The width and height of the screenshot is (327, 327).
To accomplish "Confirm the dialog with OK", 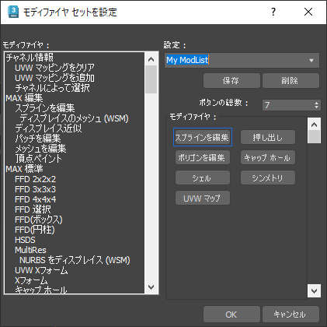I will tap(231, 315).
